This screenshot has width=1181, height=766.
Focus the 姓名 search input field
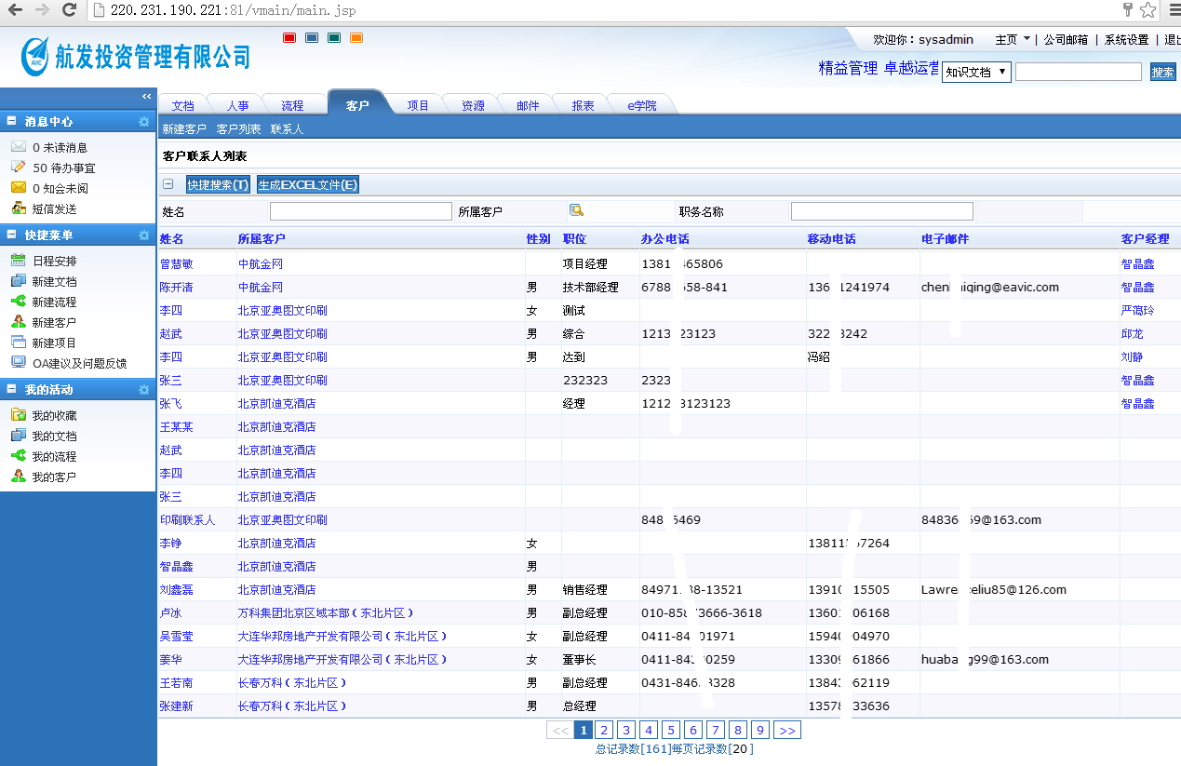pos(361,211)
